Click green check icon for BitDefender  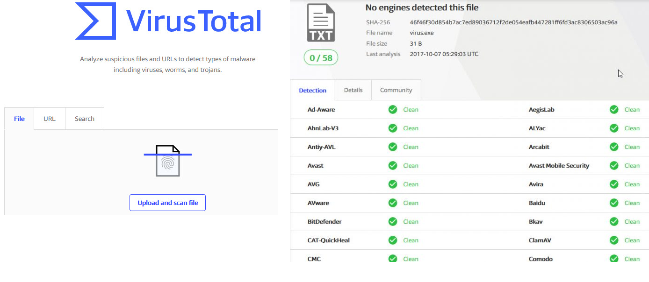(x=393, y=221)
